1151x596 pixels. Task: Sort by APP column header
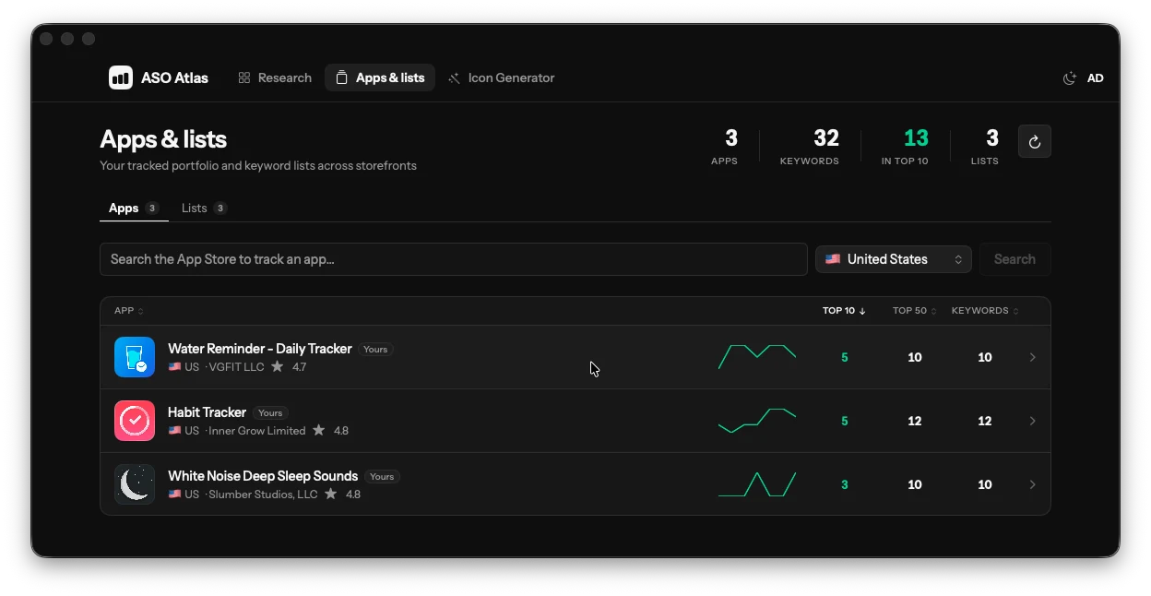click(x=128, y=311)
